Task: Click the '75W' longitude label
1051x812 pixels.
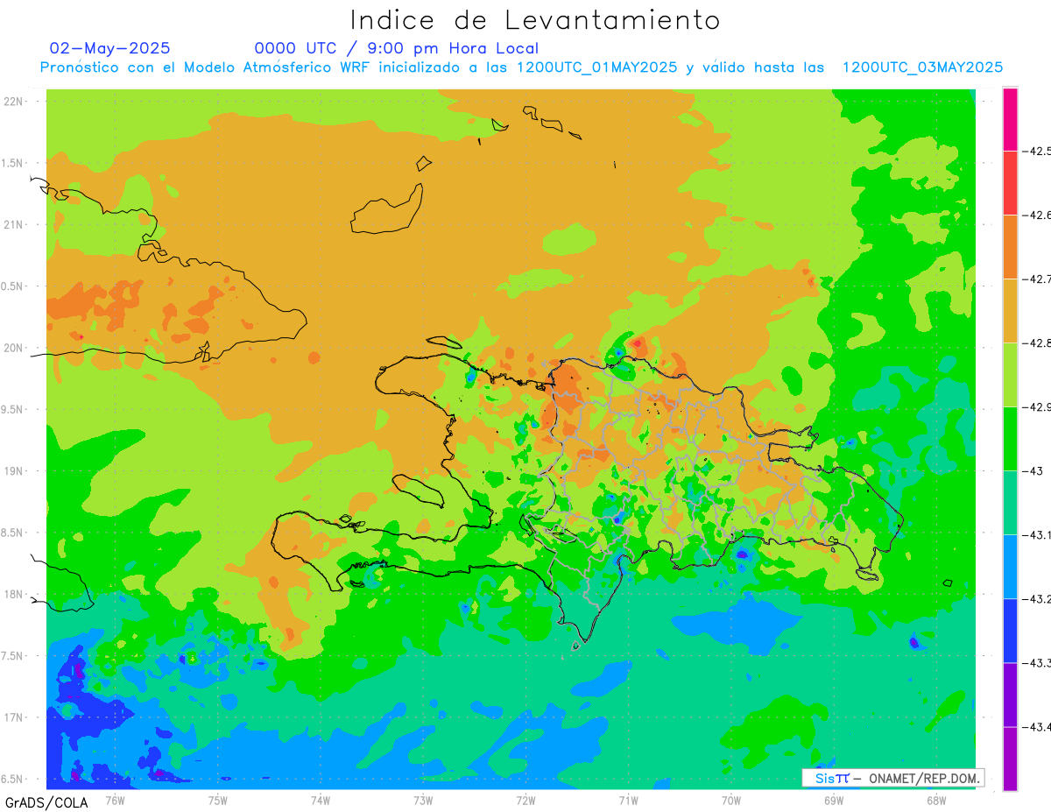Action: coord(218,800)
